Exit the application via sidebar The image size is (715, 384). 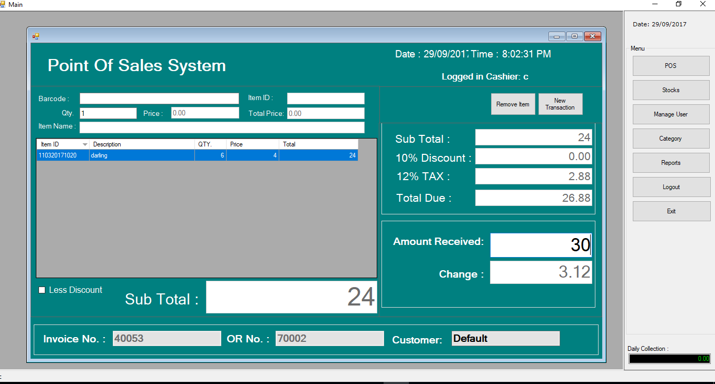click(x=670, y=211)
